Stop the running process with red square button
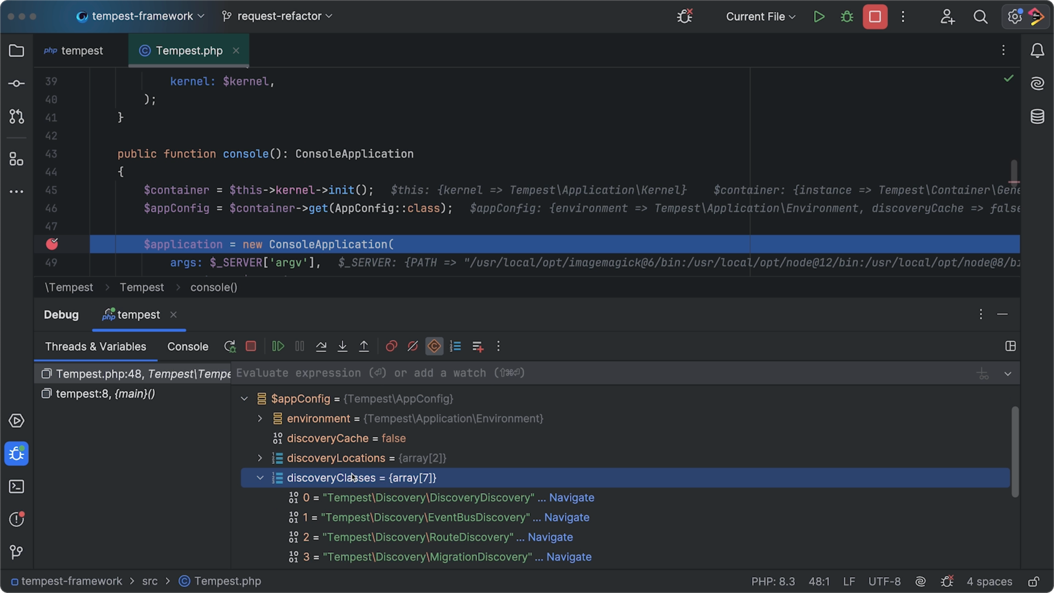 (875, 17)
